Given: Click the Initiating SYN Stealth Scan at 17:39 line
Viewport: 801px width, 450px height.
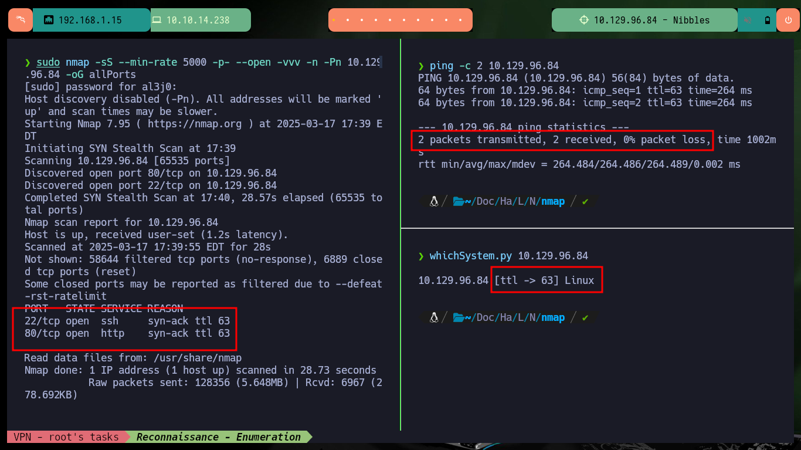Looking at the screenshot, I should (x=130, y=148).
